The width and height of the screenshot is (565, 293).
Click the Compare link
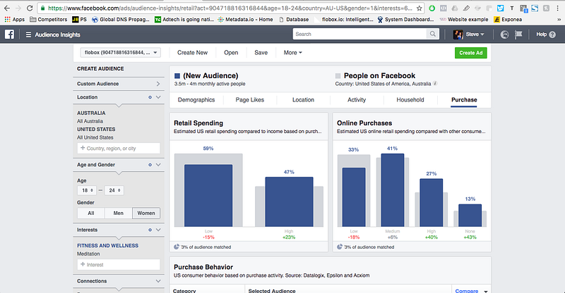(467, 291)
